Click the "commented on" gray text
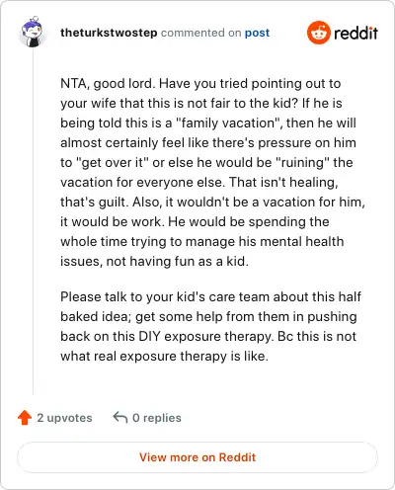The image size is (395, 490). coord(200,33)
